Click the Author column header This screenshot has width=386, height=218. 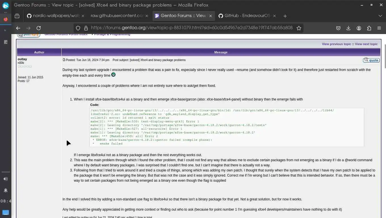pos(39,52)
